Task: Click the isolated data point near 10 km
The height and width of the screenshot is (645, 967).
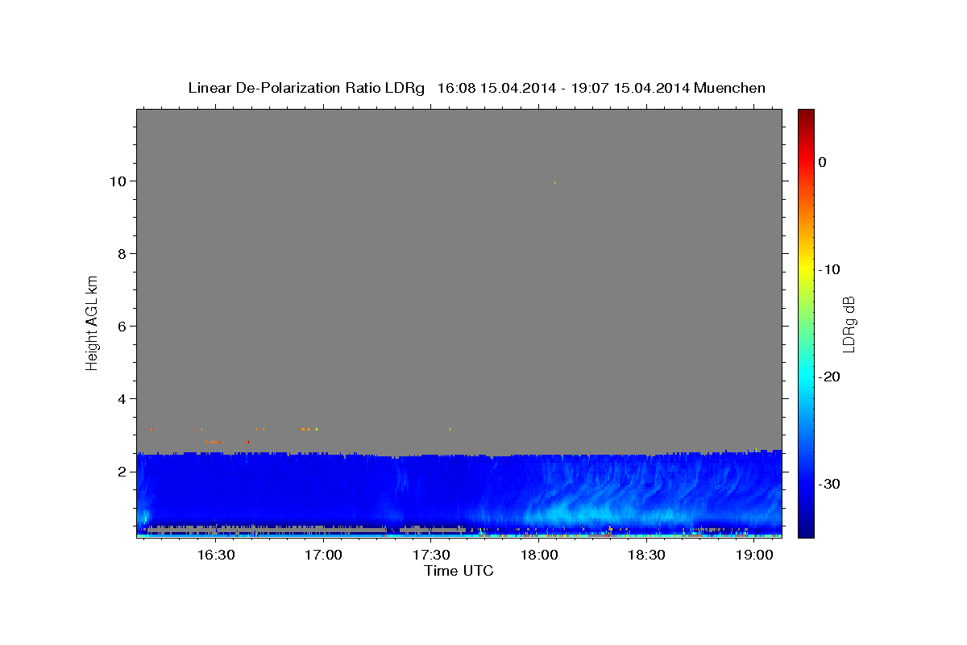Action: tap(554, 182)
